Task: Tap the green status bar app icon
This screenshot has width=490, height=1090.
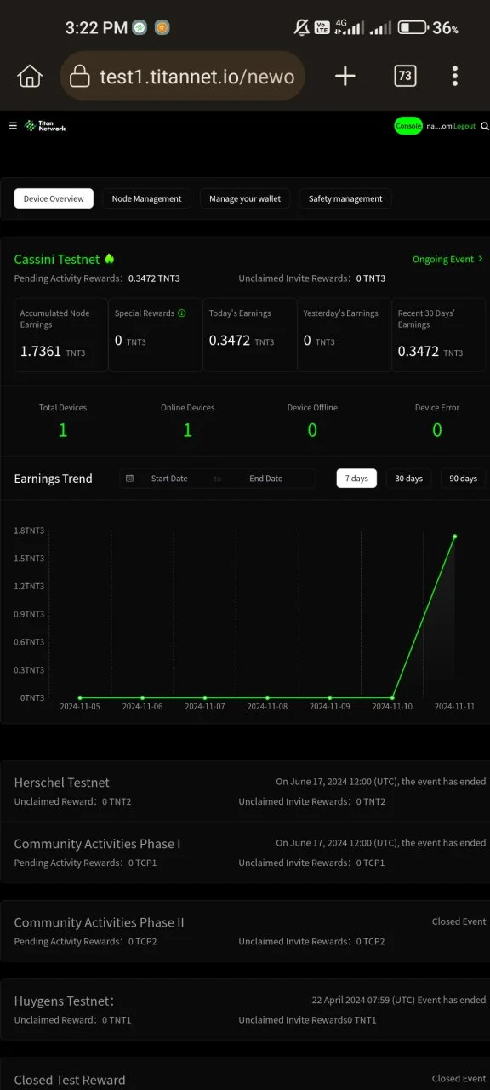Action: pos(140,28)
